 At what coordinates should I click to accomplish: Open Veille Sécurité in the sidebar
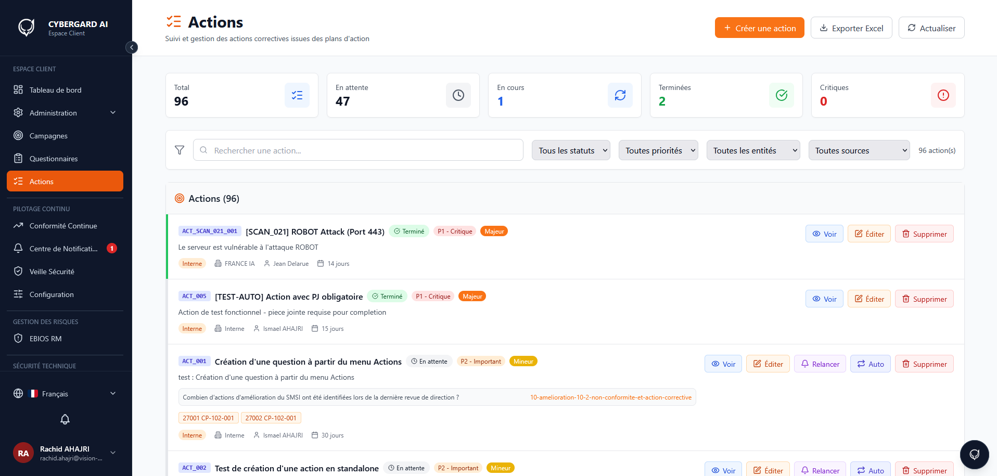tap(65, 272)
